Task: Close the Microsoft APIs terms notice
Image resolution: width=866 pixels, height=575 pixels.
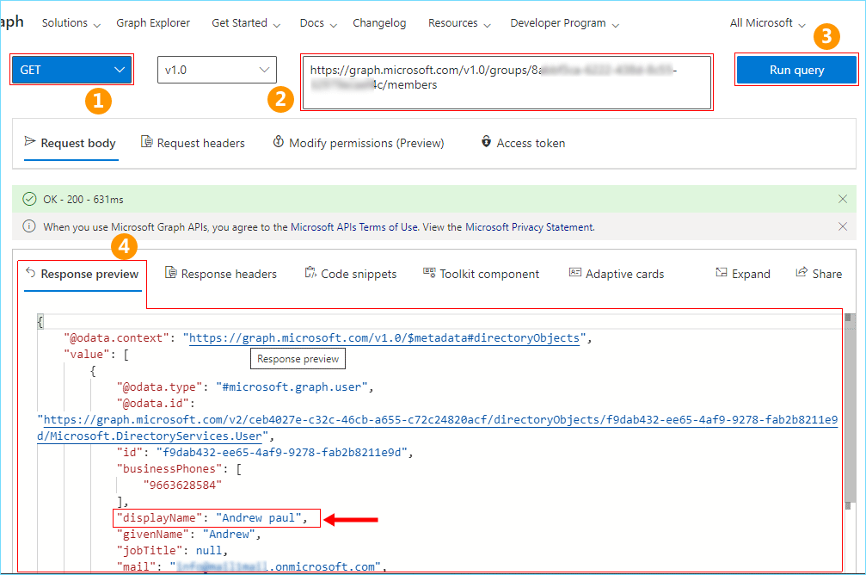Action: 843,226
